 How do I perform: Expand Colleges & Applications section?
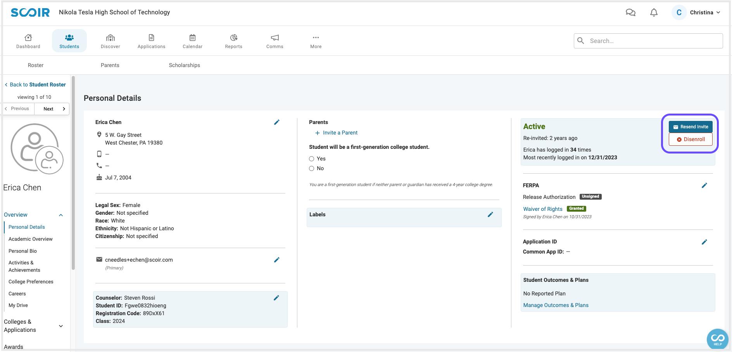coord(61,326)
